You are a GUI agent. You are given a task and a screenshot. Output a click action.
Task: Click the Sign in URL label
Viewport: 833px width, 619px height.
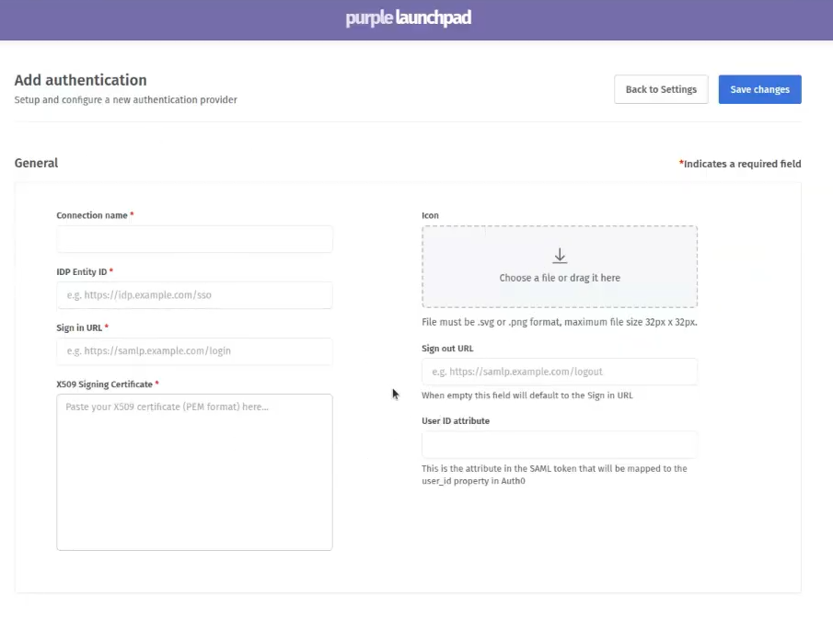79,327
